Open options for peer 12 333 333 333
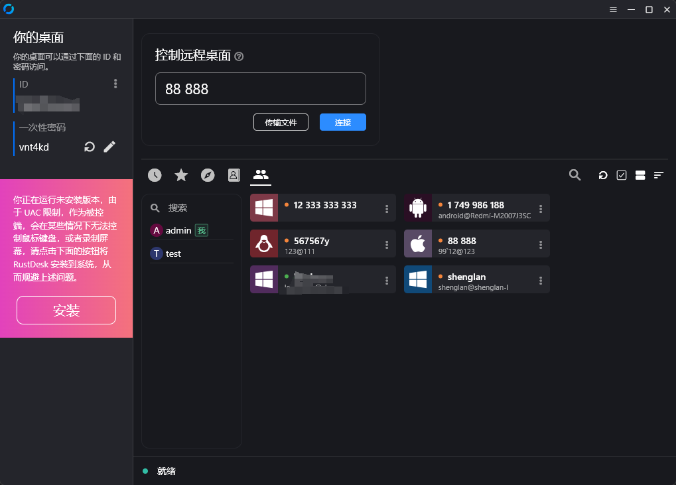 387,208
